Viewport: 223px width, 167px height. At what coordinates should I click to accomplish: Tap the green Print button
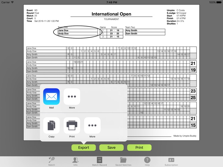click(139, 147)
